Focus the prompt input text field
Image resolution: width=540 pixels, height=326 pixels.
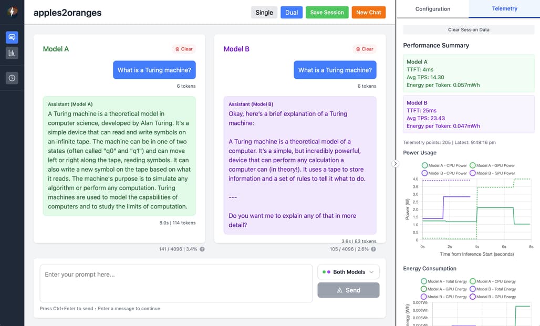[176, 283]
